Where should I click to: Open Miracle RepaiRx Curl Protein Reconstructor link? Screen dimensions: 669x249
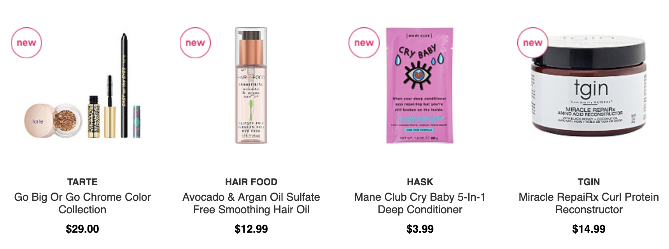[589, 203]
